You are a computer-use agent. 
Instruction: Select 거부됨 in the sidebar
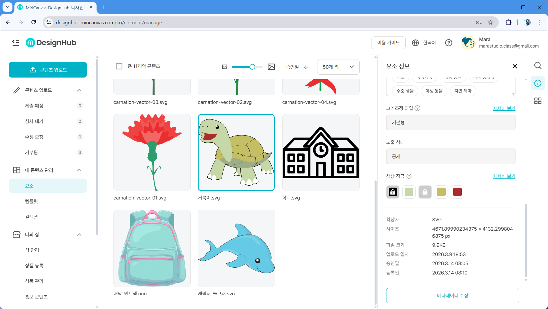point(31,152)
